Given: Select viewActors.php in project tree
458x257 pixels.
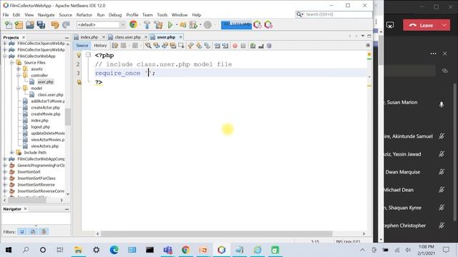Looking at the screenshot, I should pos(44,146).
